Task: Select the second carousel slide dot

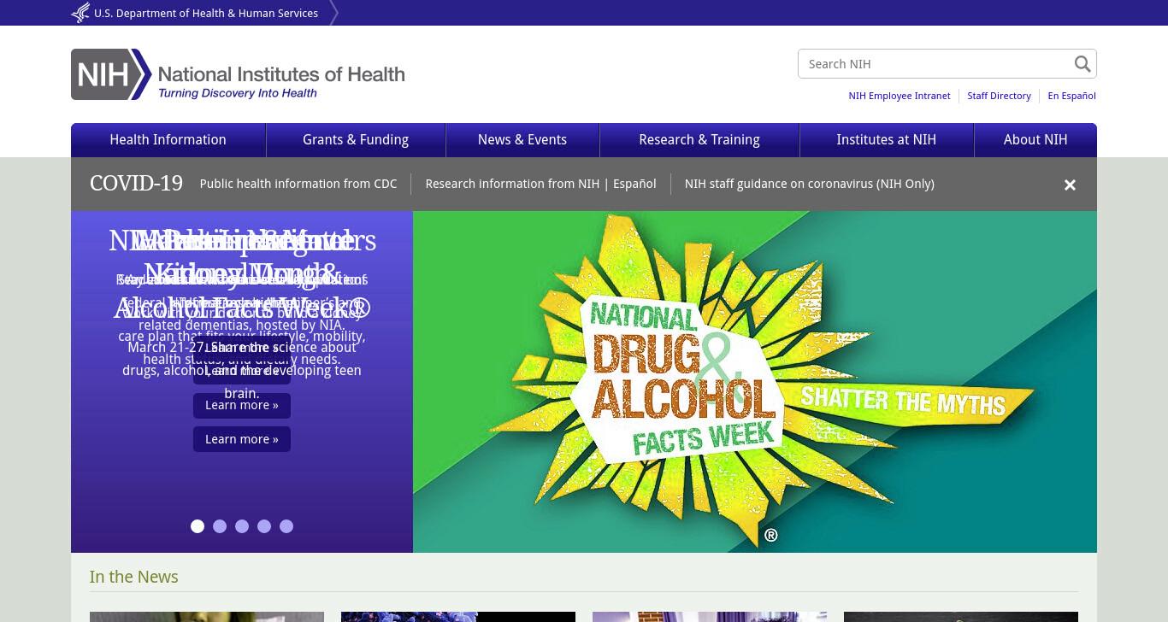Action: click(x=220, y=526)
